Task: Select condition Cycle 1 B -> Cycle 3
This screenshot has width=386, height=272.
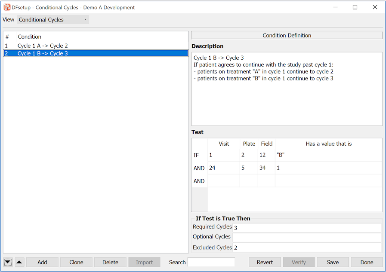Action: point(43,53)
